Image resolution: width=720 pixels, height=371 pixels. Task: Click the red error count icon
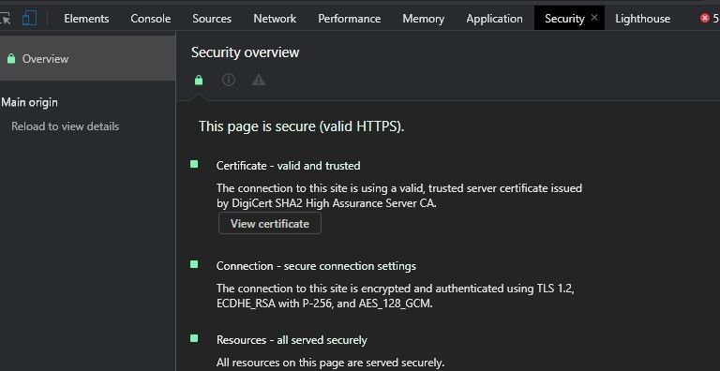(x=704, y=19)
